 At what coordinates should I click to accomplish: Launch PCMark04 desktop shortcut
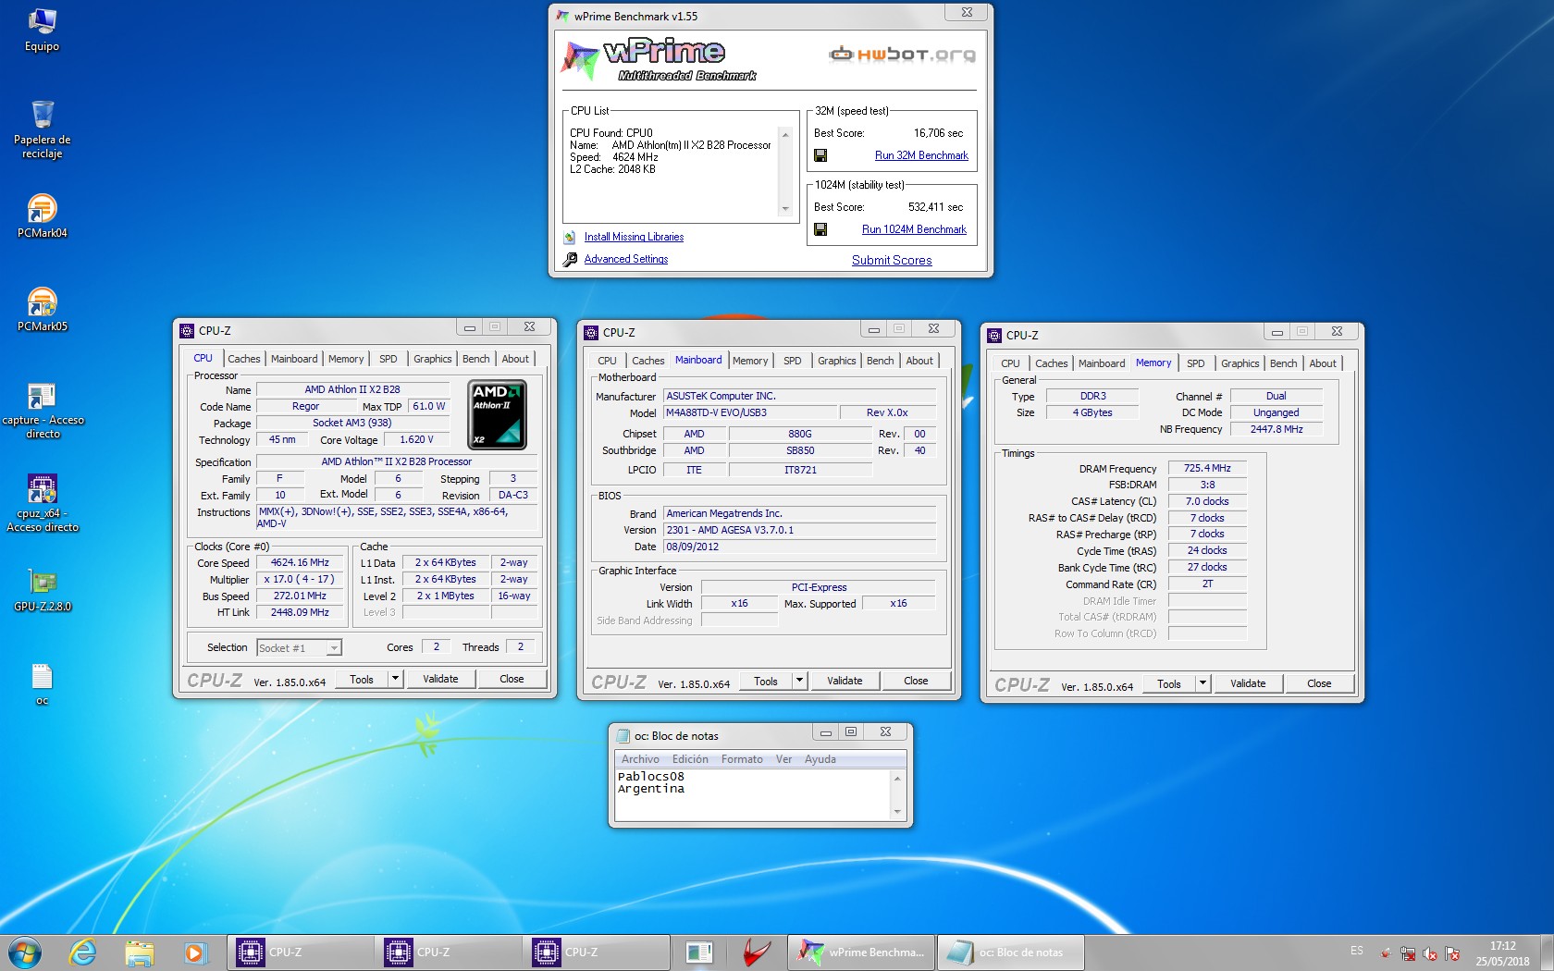coord(42,215)
